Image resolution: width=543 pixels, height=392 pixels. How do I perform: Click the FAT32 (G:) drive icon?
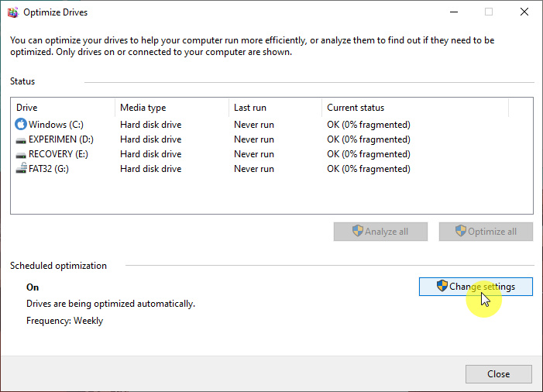coord(21,168)
